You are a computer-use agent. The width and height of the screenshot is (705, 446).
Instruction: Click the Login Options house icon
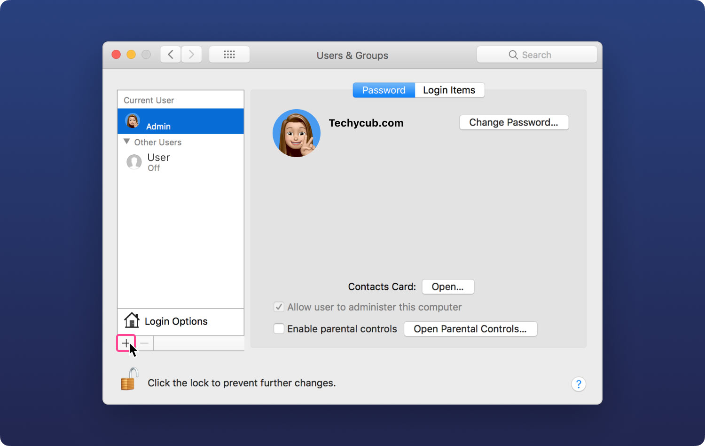tap(132, 320)
